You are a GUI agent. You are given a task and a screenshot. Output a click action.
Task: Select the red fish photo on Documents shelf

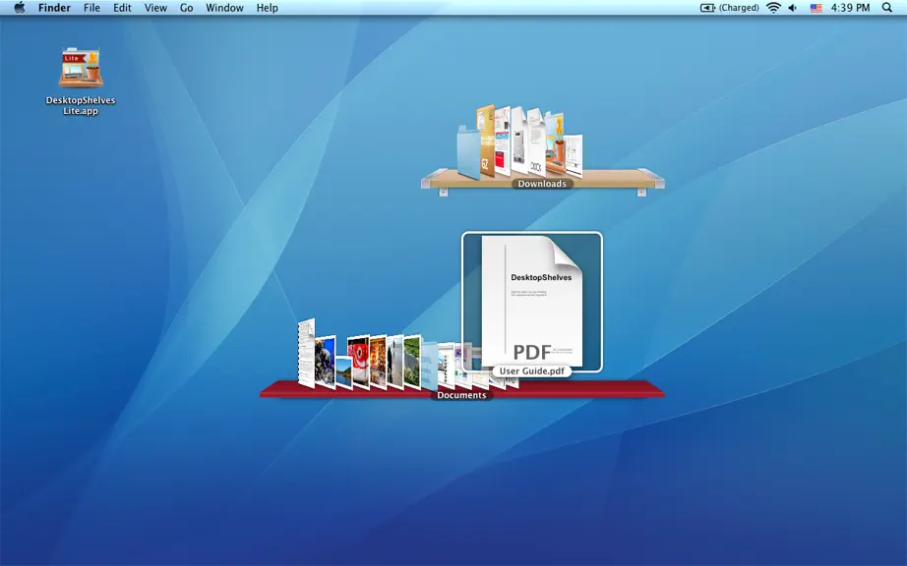click(359, 363)
